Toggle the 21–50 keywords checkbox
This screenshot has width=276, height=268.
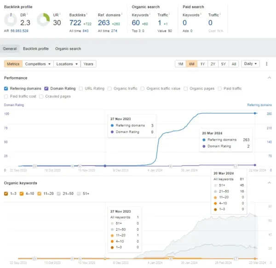[59, 194]
